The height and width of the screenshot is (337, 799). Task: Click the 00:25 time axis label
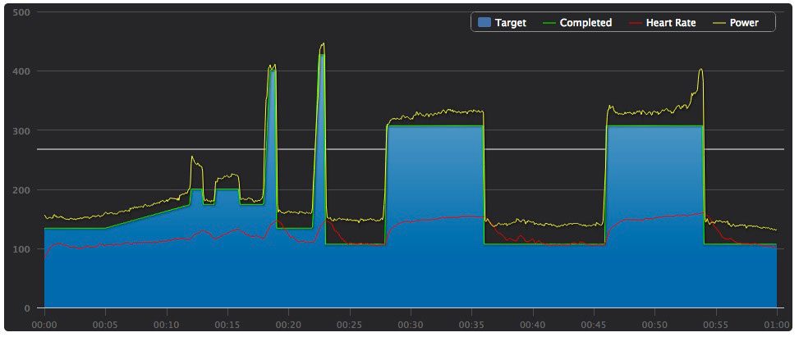[350, 325]
